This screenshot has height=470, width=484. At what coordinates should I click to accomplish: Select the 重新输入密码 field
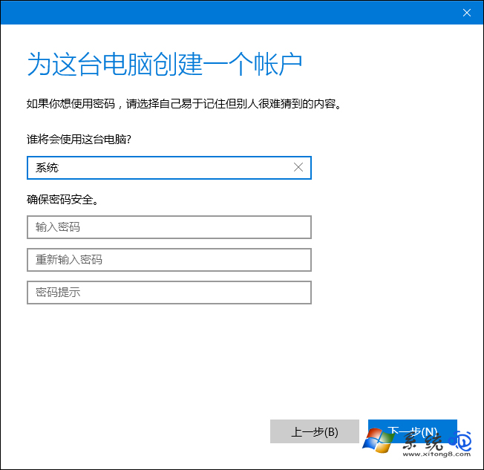pos(169,260)
